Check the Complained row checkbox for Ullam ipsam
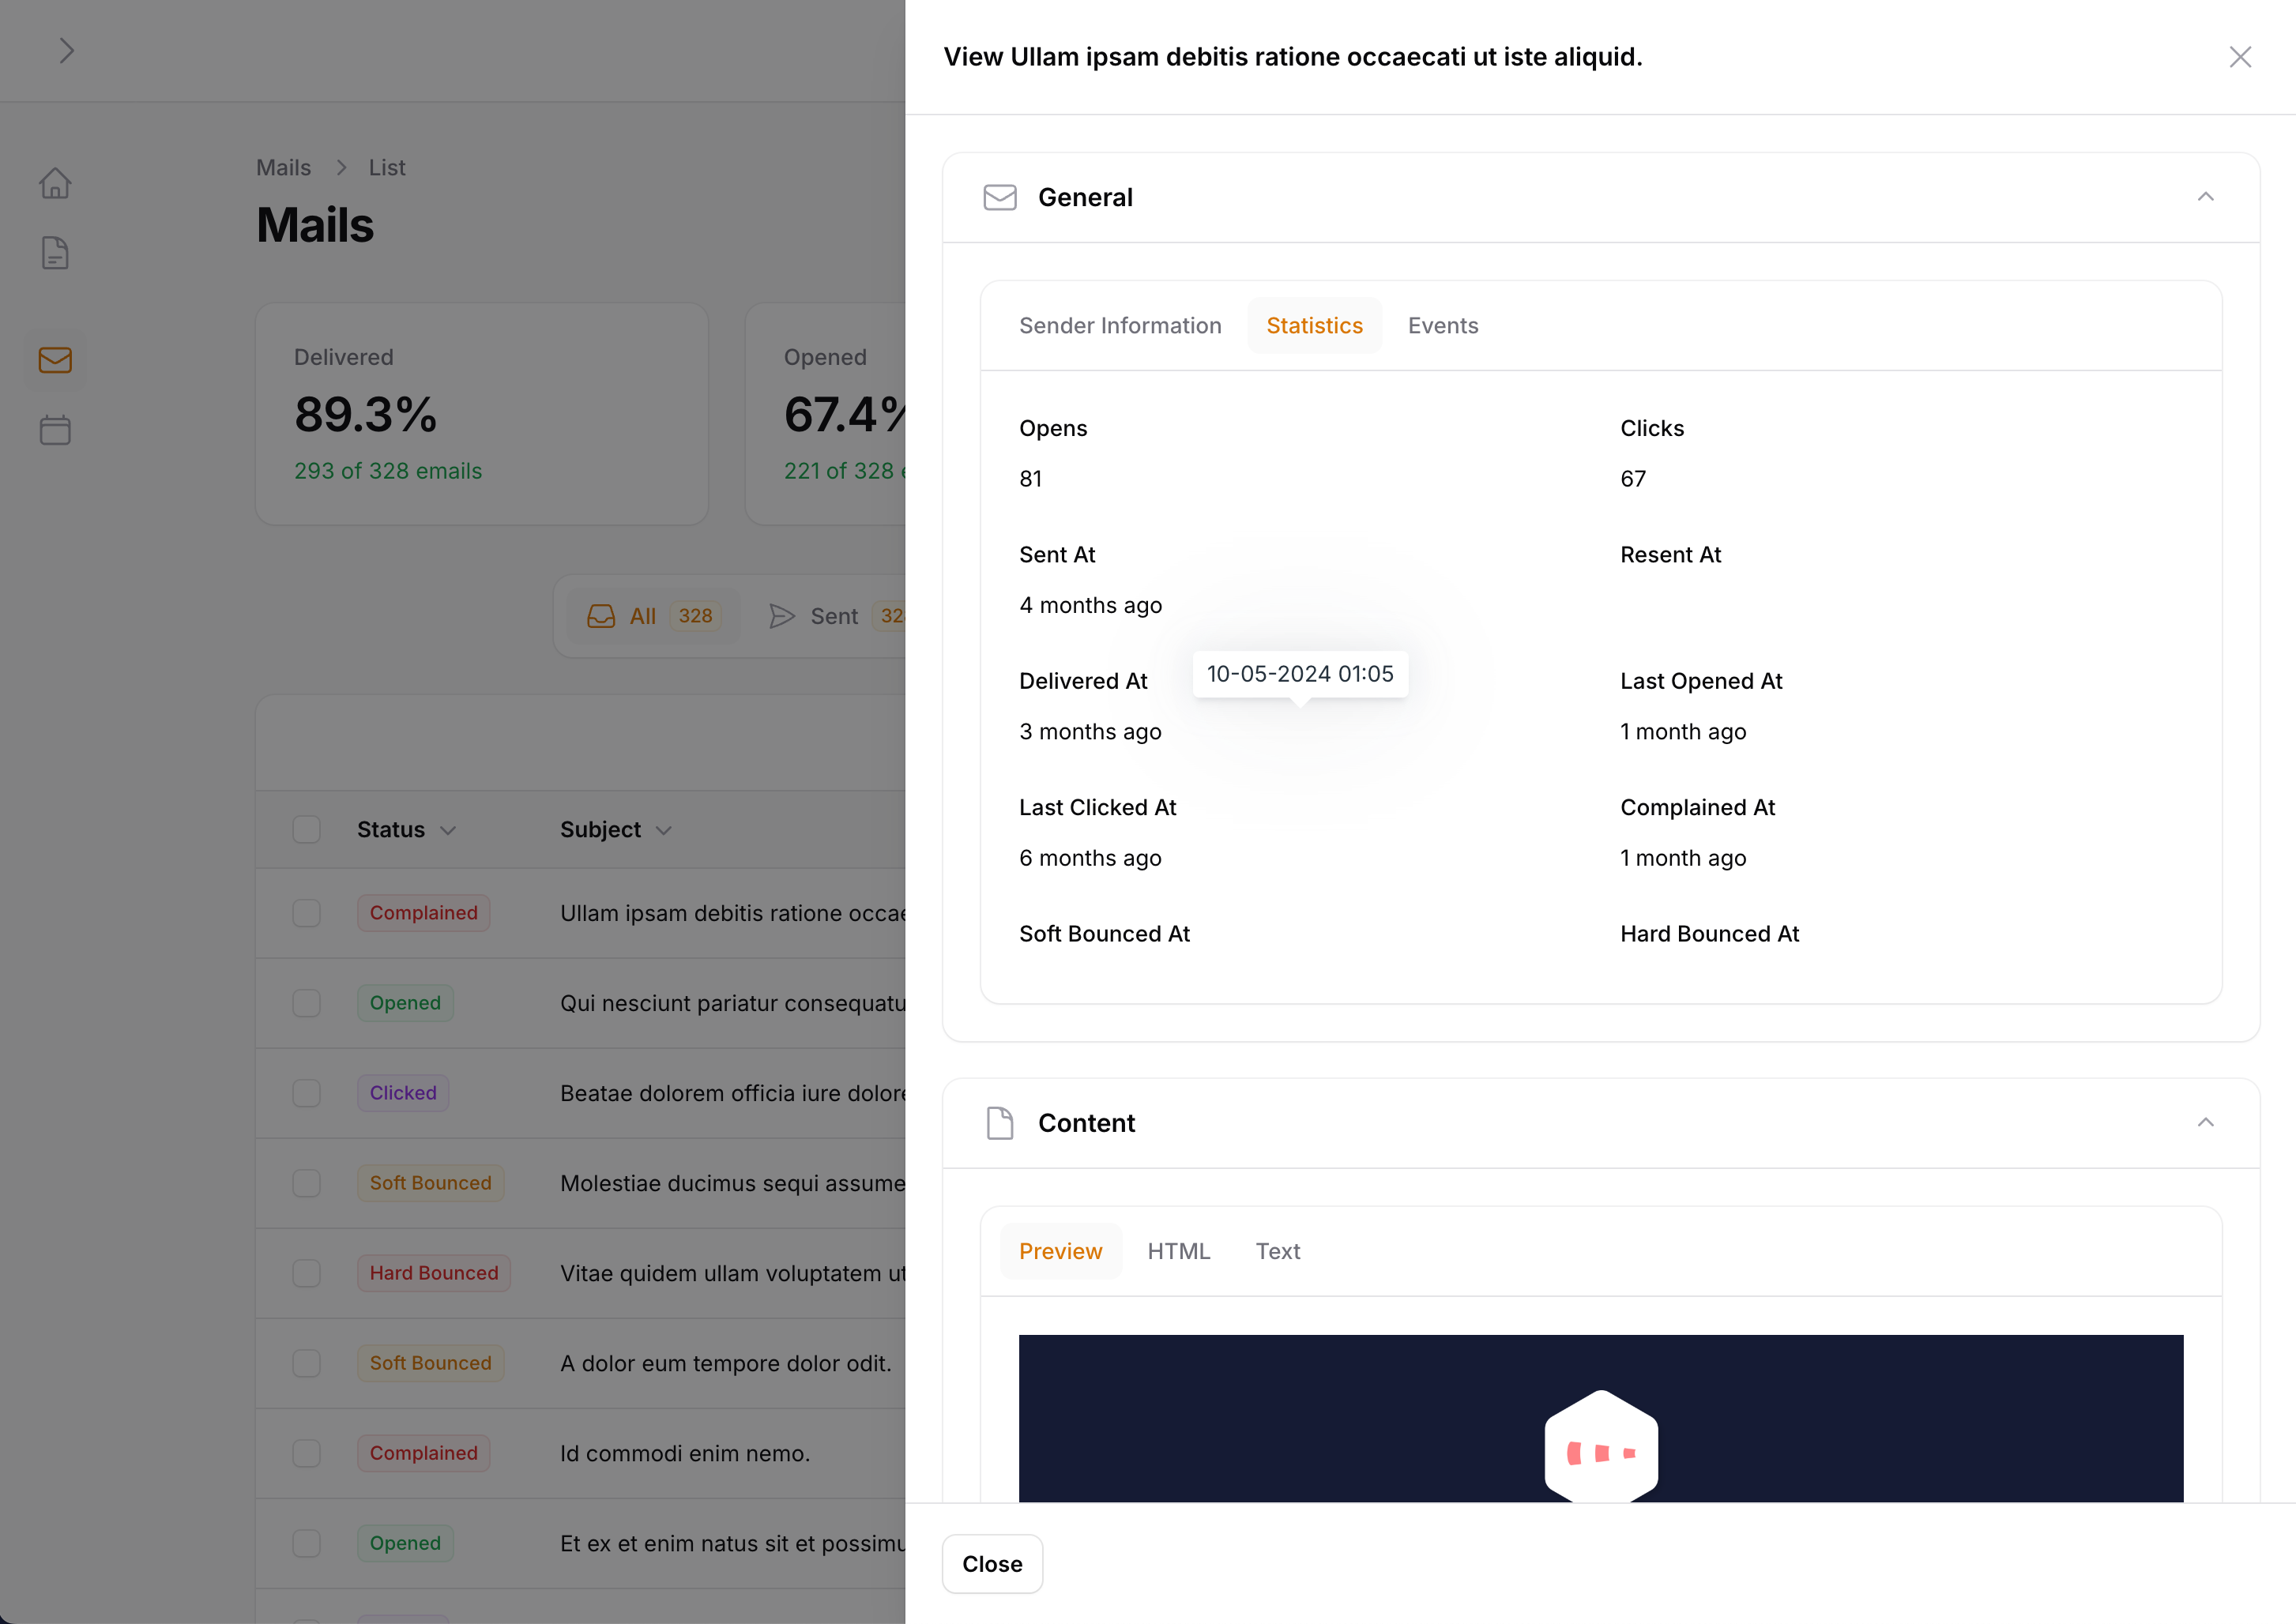Viewport: 2296px width, 1624px height. coord(306,913)
